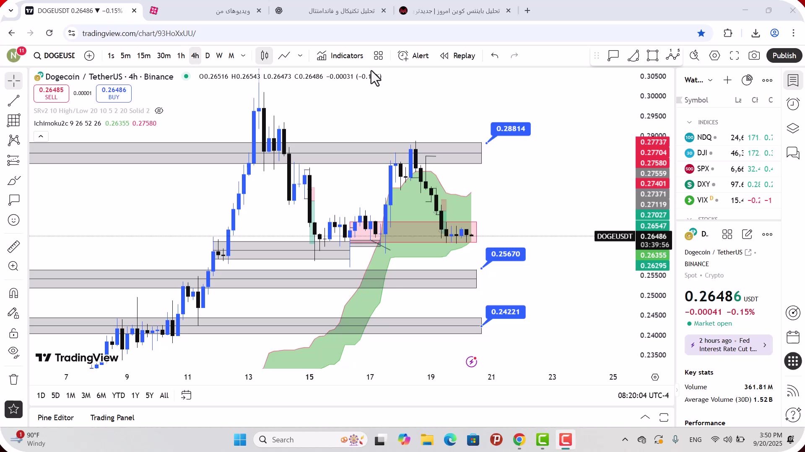Open the Fibonacci and Gann tools
The image size is (805, 452).
point(14,120)
